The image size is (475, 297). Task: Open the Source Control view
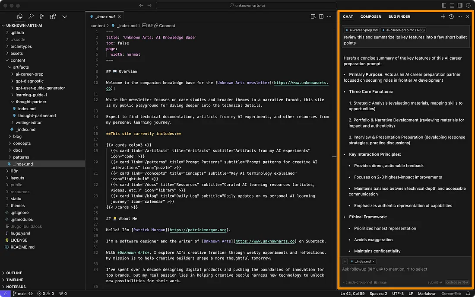(x=42, y=16)
